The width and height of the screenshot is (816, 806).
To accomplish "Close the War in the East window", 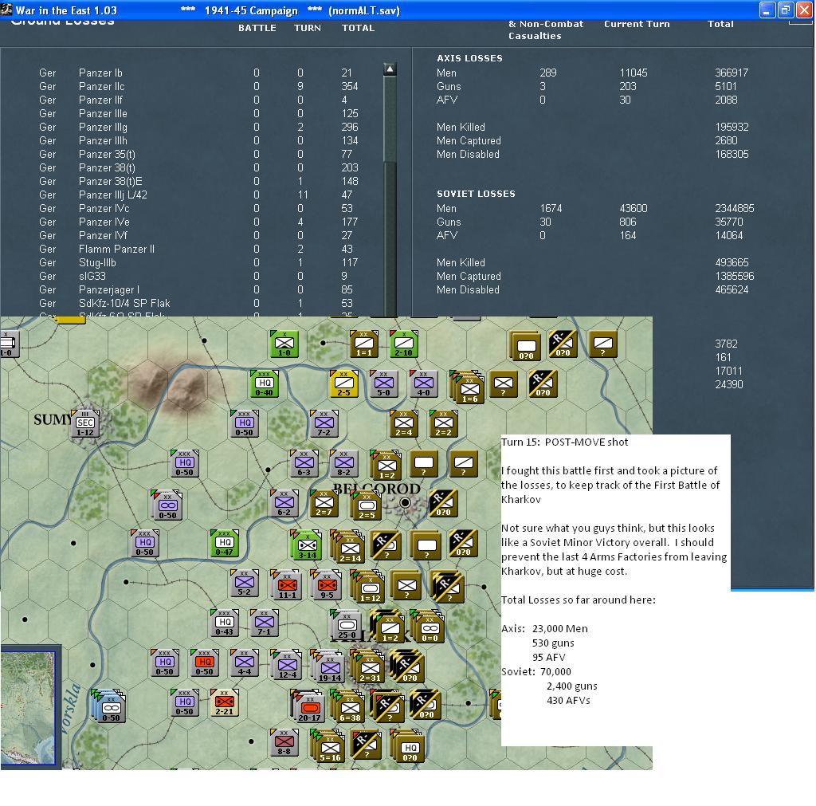I will (x=805, y=10).
